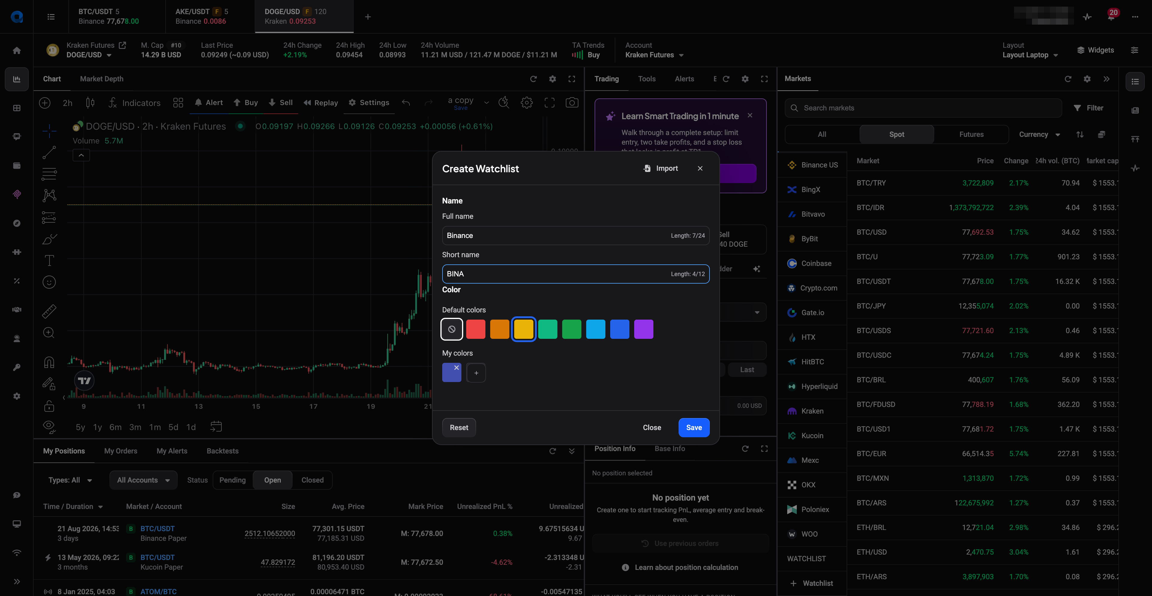Select the All markets filter toggle
The image size is (1152, 596).
821,134
